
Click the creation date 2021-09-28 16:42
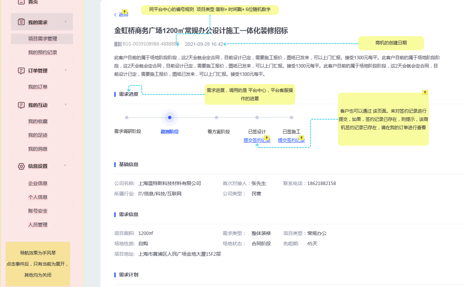tap(204, 44)
